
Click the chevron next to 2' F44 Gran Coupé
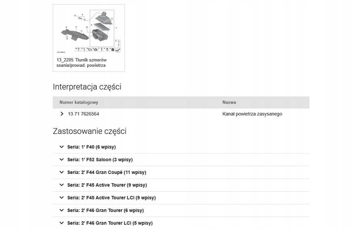pos(62,172)
